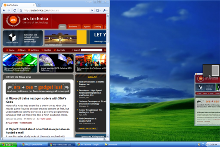Open Frank Caron author link
Screen dimensions: 220x147
point(46,119)
